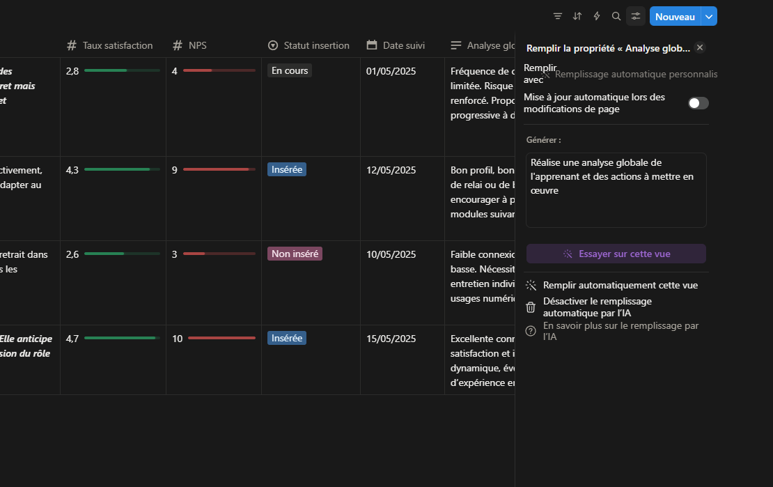
Task: Open the filter icon in toolbar
Action: point(558,16)
